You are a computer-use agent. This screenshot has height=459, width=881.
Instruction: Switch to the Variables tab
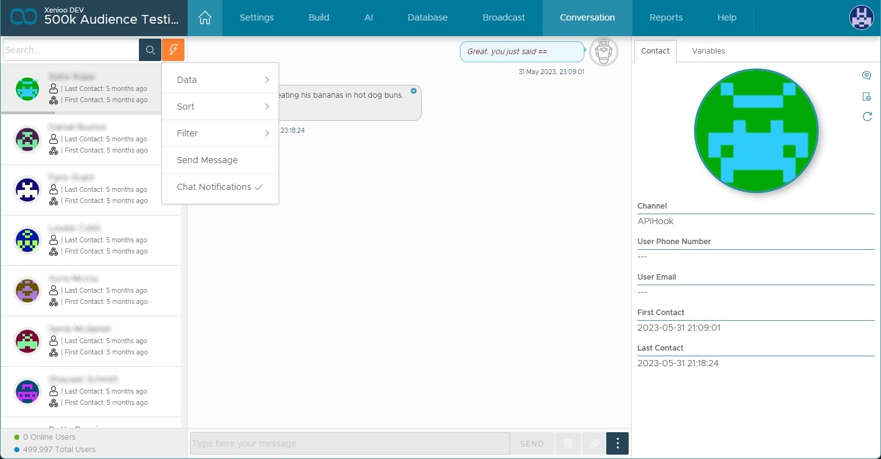tap(708, 51)
